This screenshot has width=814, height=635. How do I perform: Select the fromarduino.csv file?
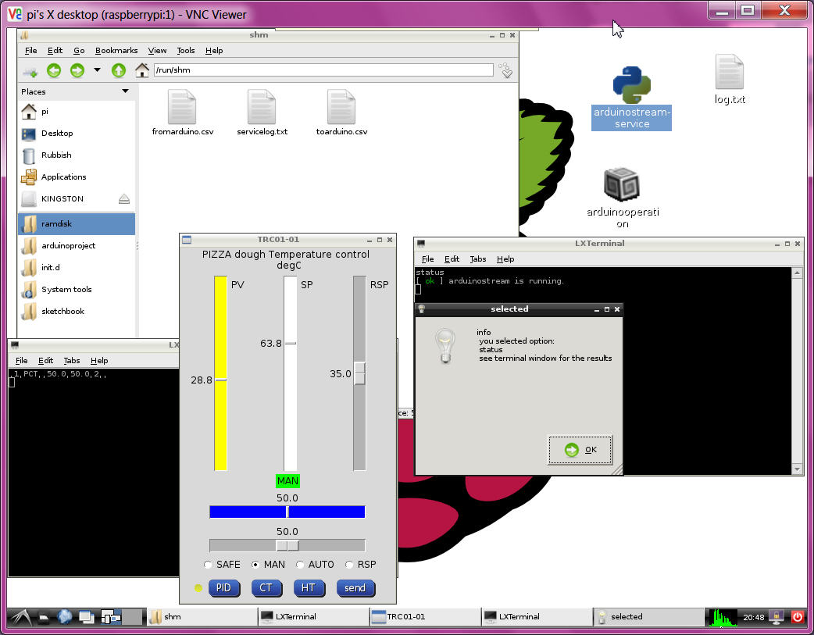pyautogui.click(x=182, y=108)
